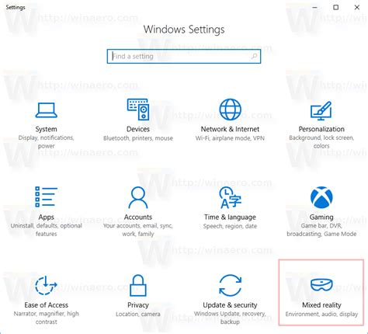
Task: Click the search magnifier icon
Action: pyautogui.click(x=254, y=56)
